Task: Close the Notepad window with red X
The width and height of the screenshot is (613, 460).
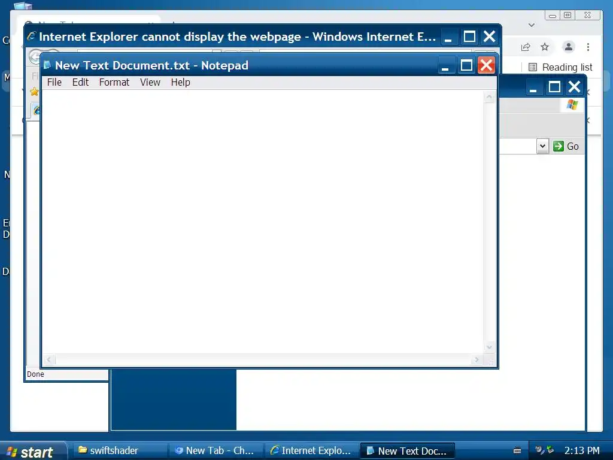Action: pos(486,65)
